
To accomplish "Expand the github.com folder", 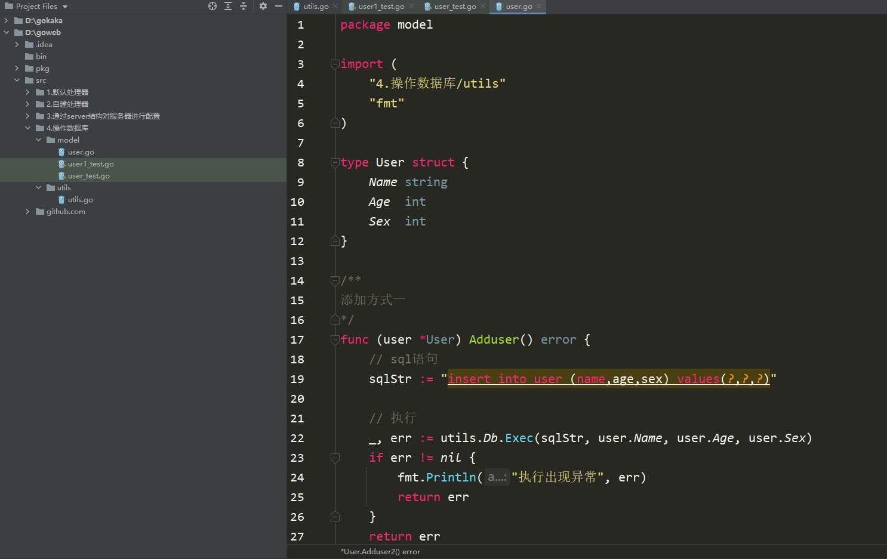I will click(27, 212).
